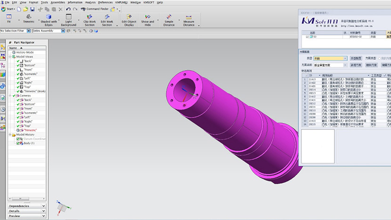The width and height of the screenshot is (391, 220).
Task: Select the Trimetric view tool
Action: (x=28, y=18)
